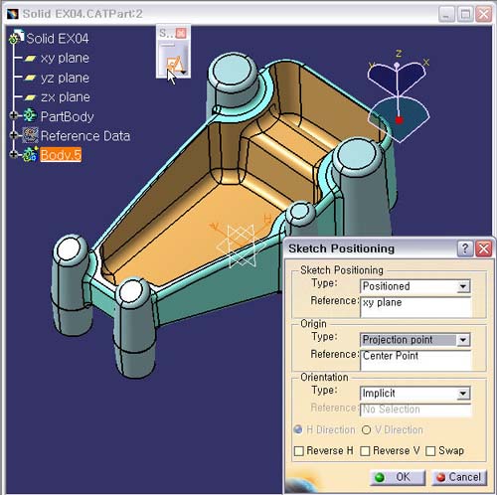Enable the Reverse V checkbox
497x495 pixels.
[x=365, y=451]
